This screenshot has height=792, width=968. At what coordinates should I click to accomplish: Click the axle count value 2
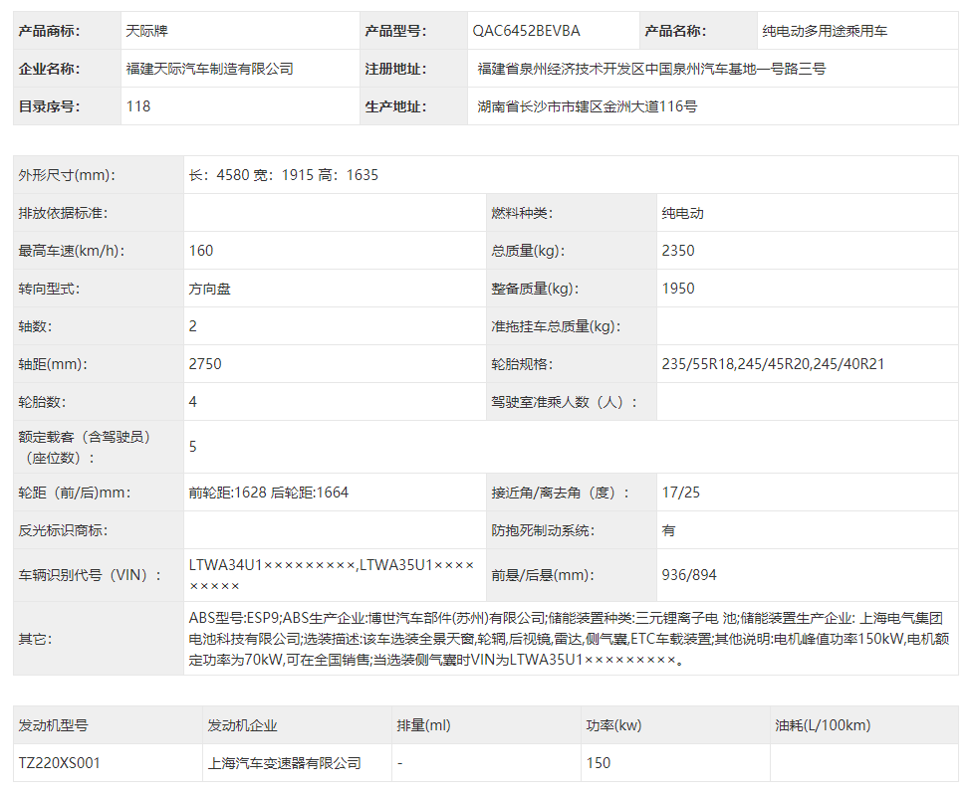point(192,326)
